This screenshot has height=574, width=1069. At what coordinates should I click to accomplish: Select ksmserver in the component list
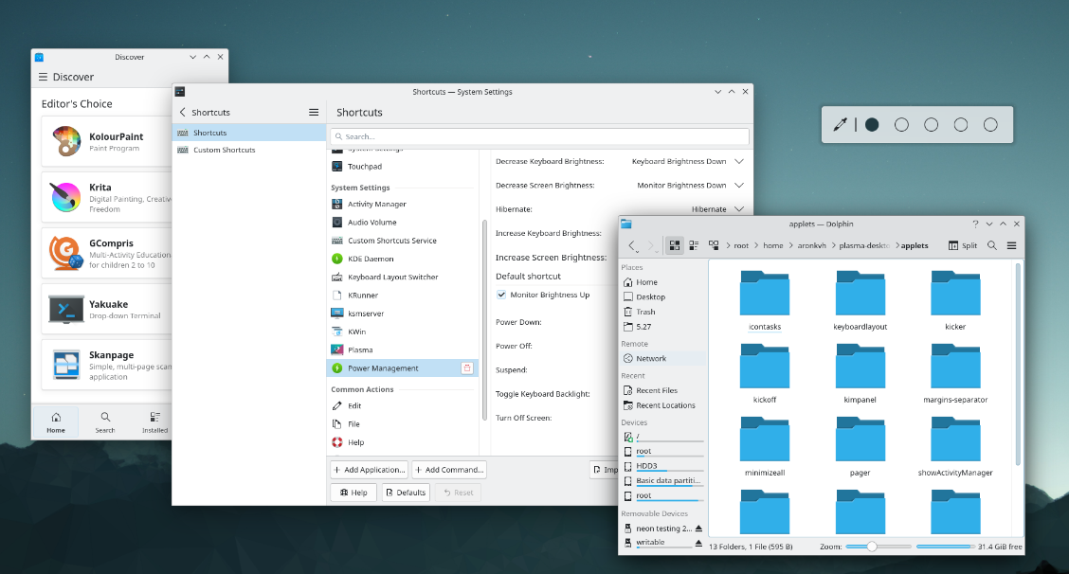click(x=403, y=314)
